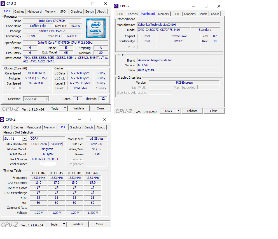Screen dimensions: 278x239
Task: Click Manufacturer field 'SchenkerTechnologiesGmbH'
Action: [x=179, y=25]
